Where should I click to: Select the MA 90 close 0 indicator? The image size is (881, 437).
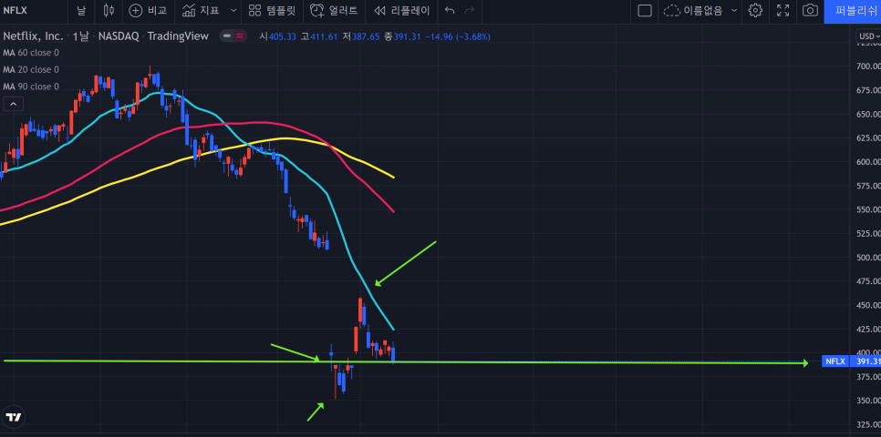31,86
